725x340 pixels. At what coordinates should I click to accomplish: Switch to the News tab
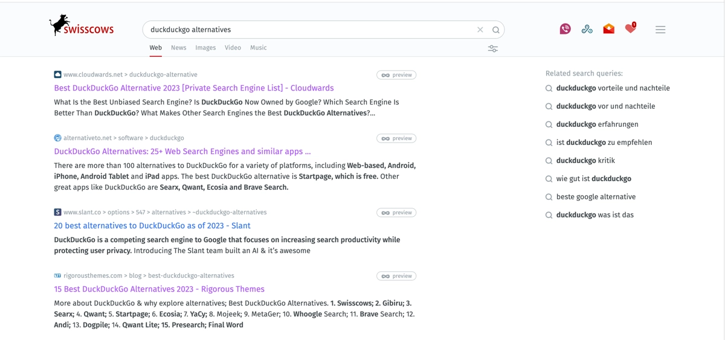tap(179, 48)
